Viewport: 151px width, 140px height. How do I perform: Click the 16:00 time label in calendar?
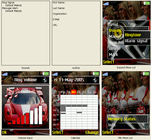[56, 115]
